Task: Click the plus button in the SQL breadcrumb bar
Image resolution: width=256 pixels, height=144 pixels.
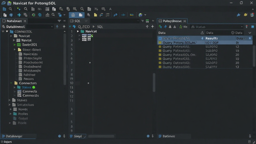Action: [152, 26]
